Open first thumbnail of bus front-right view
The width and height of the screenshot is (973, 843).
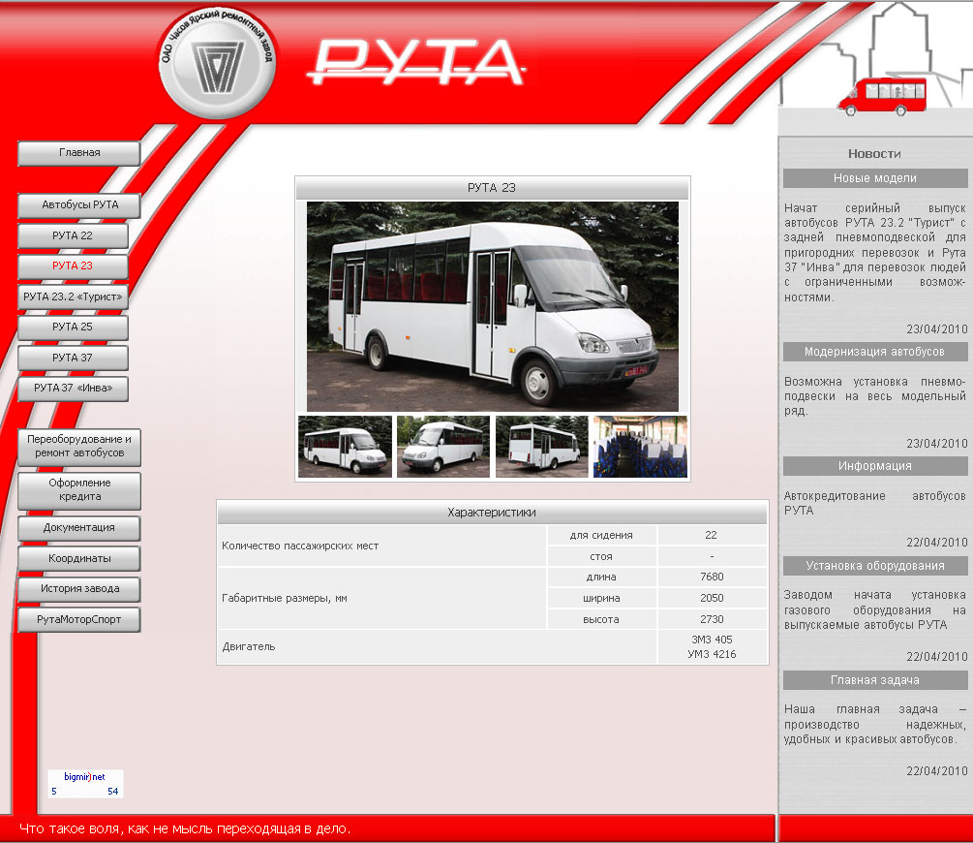pyautogui.click(x=345, y=447)
